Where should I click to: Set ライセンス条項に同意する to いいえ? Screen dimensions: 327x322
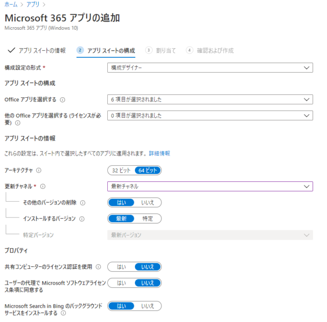tap(148, 283)
